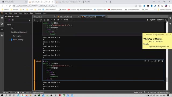Open the Other bookmarks folder
This screenshot has width=172, height=97.
point(164,10)
